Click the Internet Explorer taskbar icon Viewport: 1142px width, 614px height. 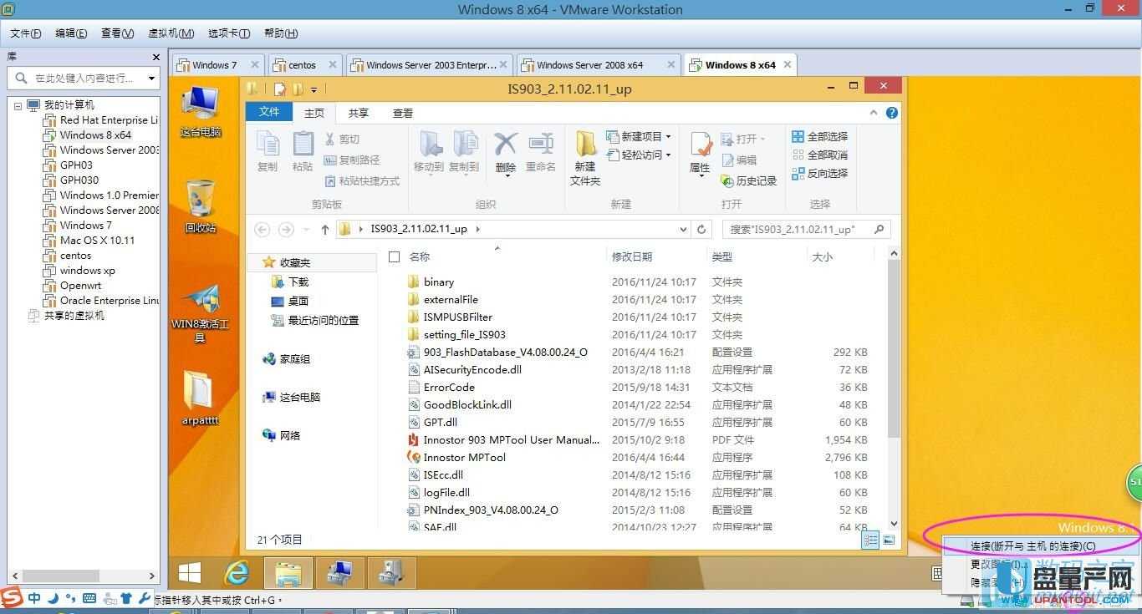[x=238, y=572]
